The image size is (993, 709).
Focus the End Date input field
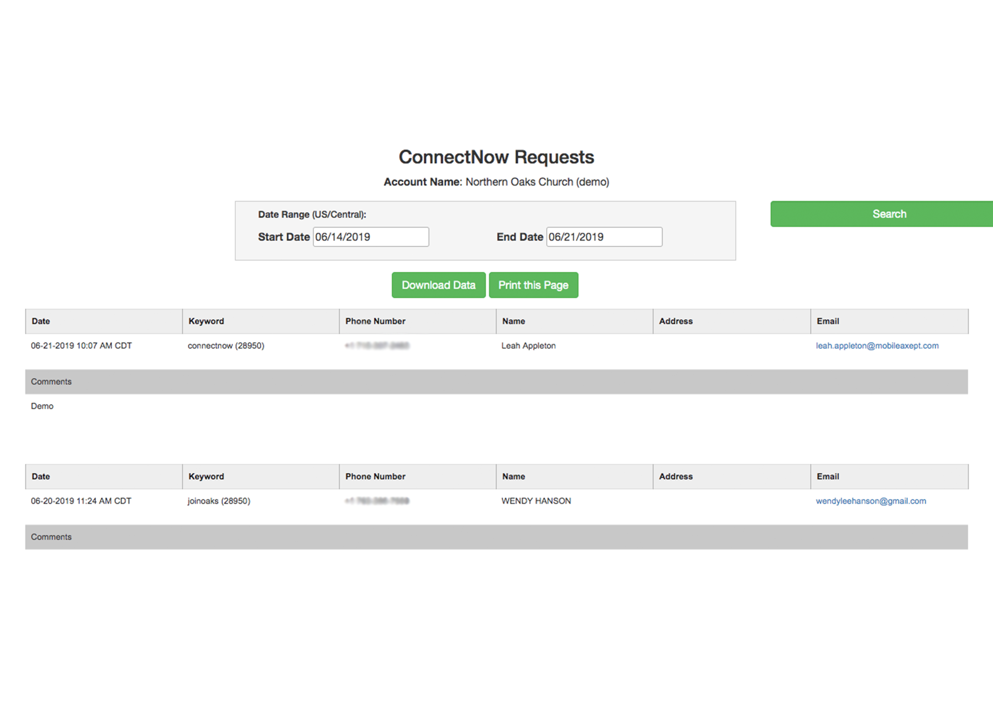604,237
